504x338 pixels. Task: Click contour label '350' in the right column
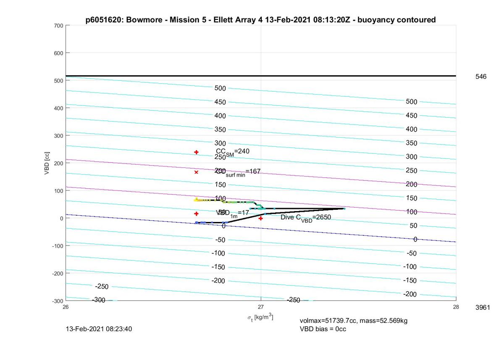(x=412, y=143)
